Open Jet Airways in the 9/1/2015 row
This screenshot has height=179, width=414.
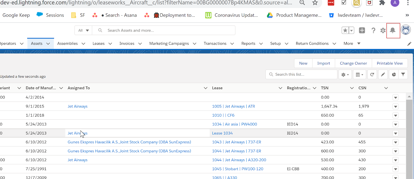coord(78,106)
